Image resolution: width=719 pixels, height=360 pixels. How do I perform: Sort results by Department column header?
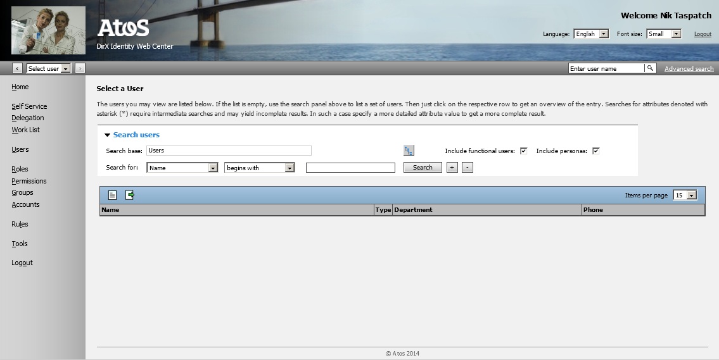pos(413,210)
